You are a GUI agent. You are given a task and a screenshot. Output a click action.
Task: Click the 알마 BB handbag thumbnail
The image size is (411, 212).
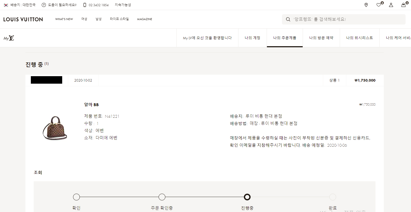tap(55, 128)
